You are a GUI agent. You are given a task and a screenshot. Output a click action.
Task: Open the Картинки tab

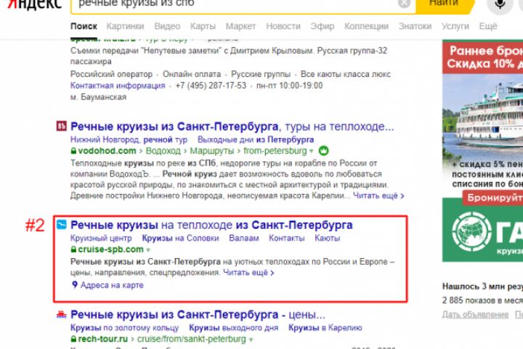[x=125, y=26]
